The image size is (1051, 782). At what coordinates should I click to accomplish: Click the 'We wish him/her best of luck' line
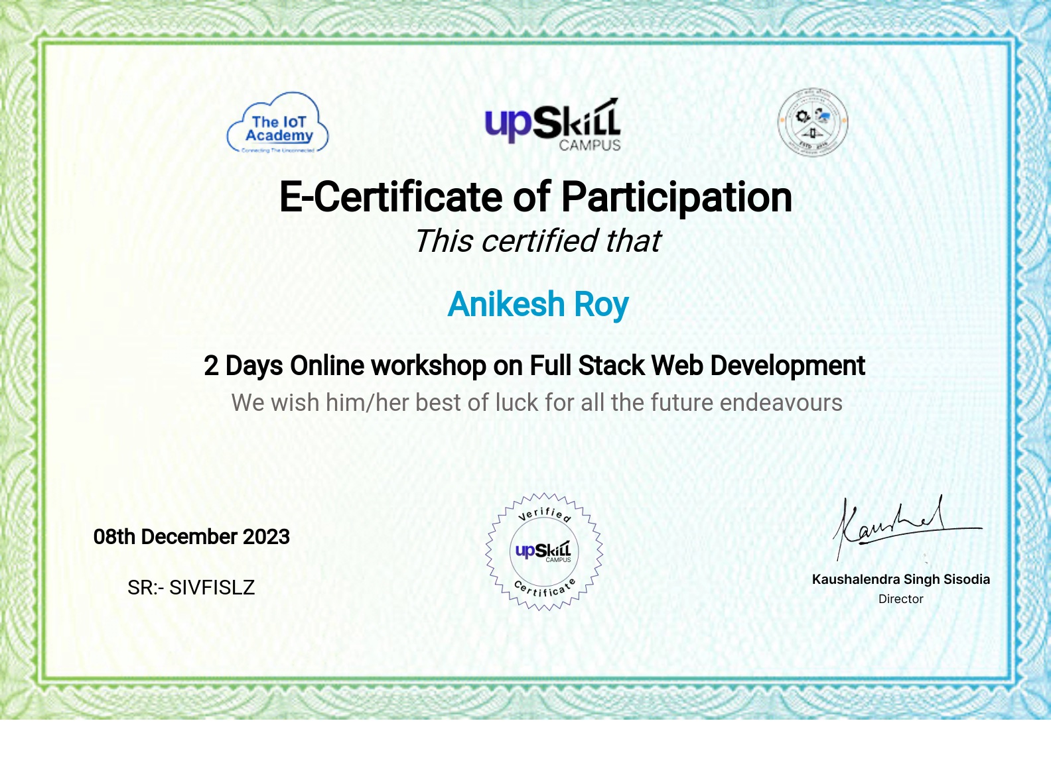[x=536, y=403]
